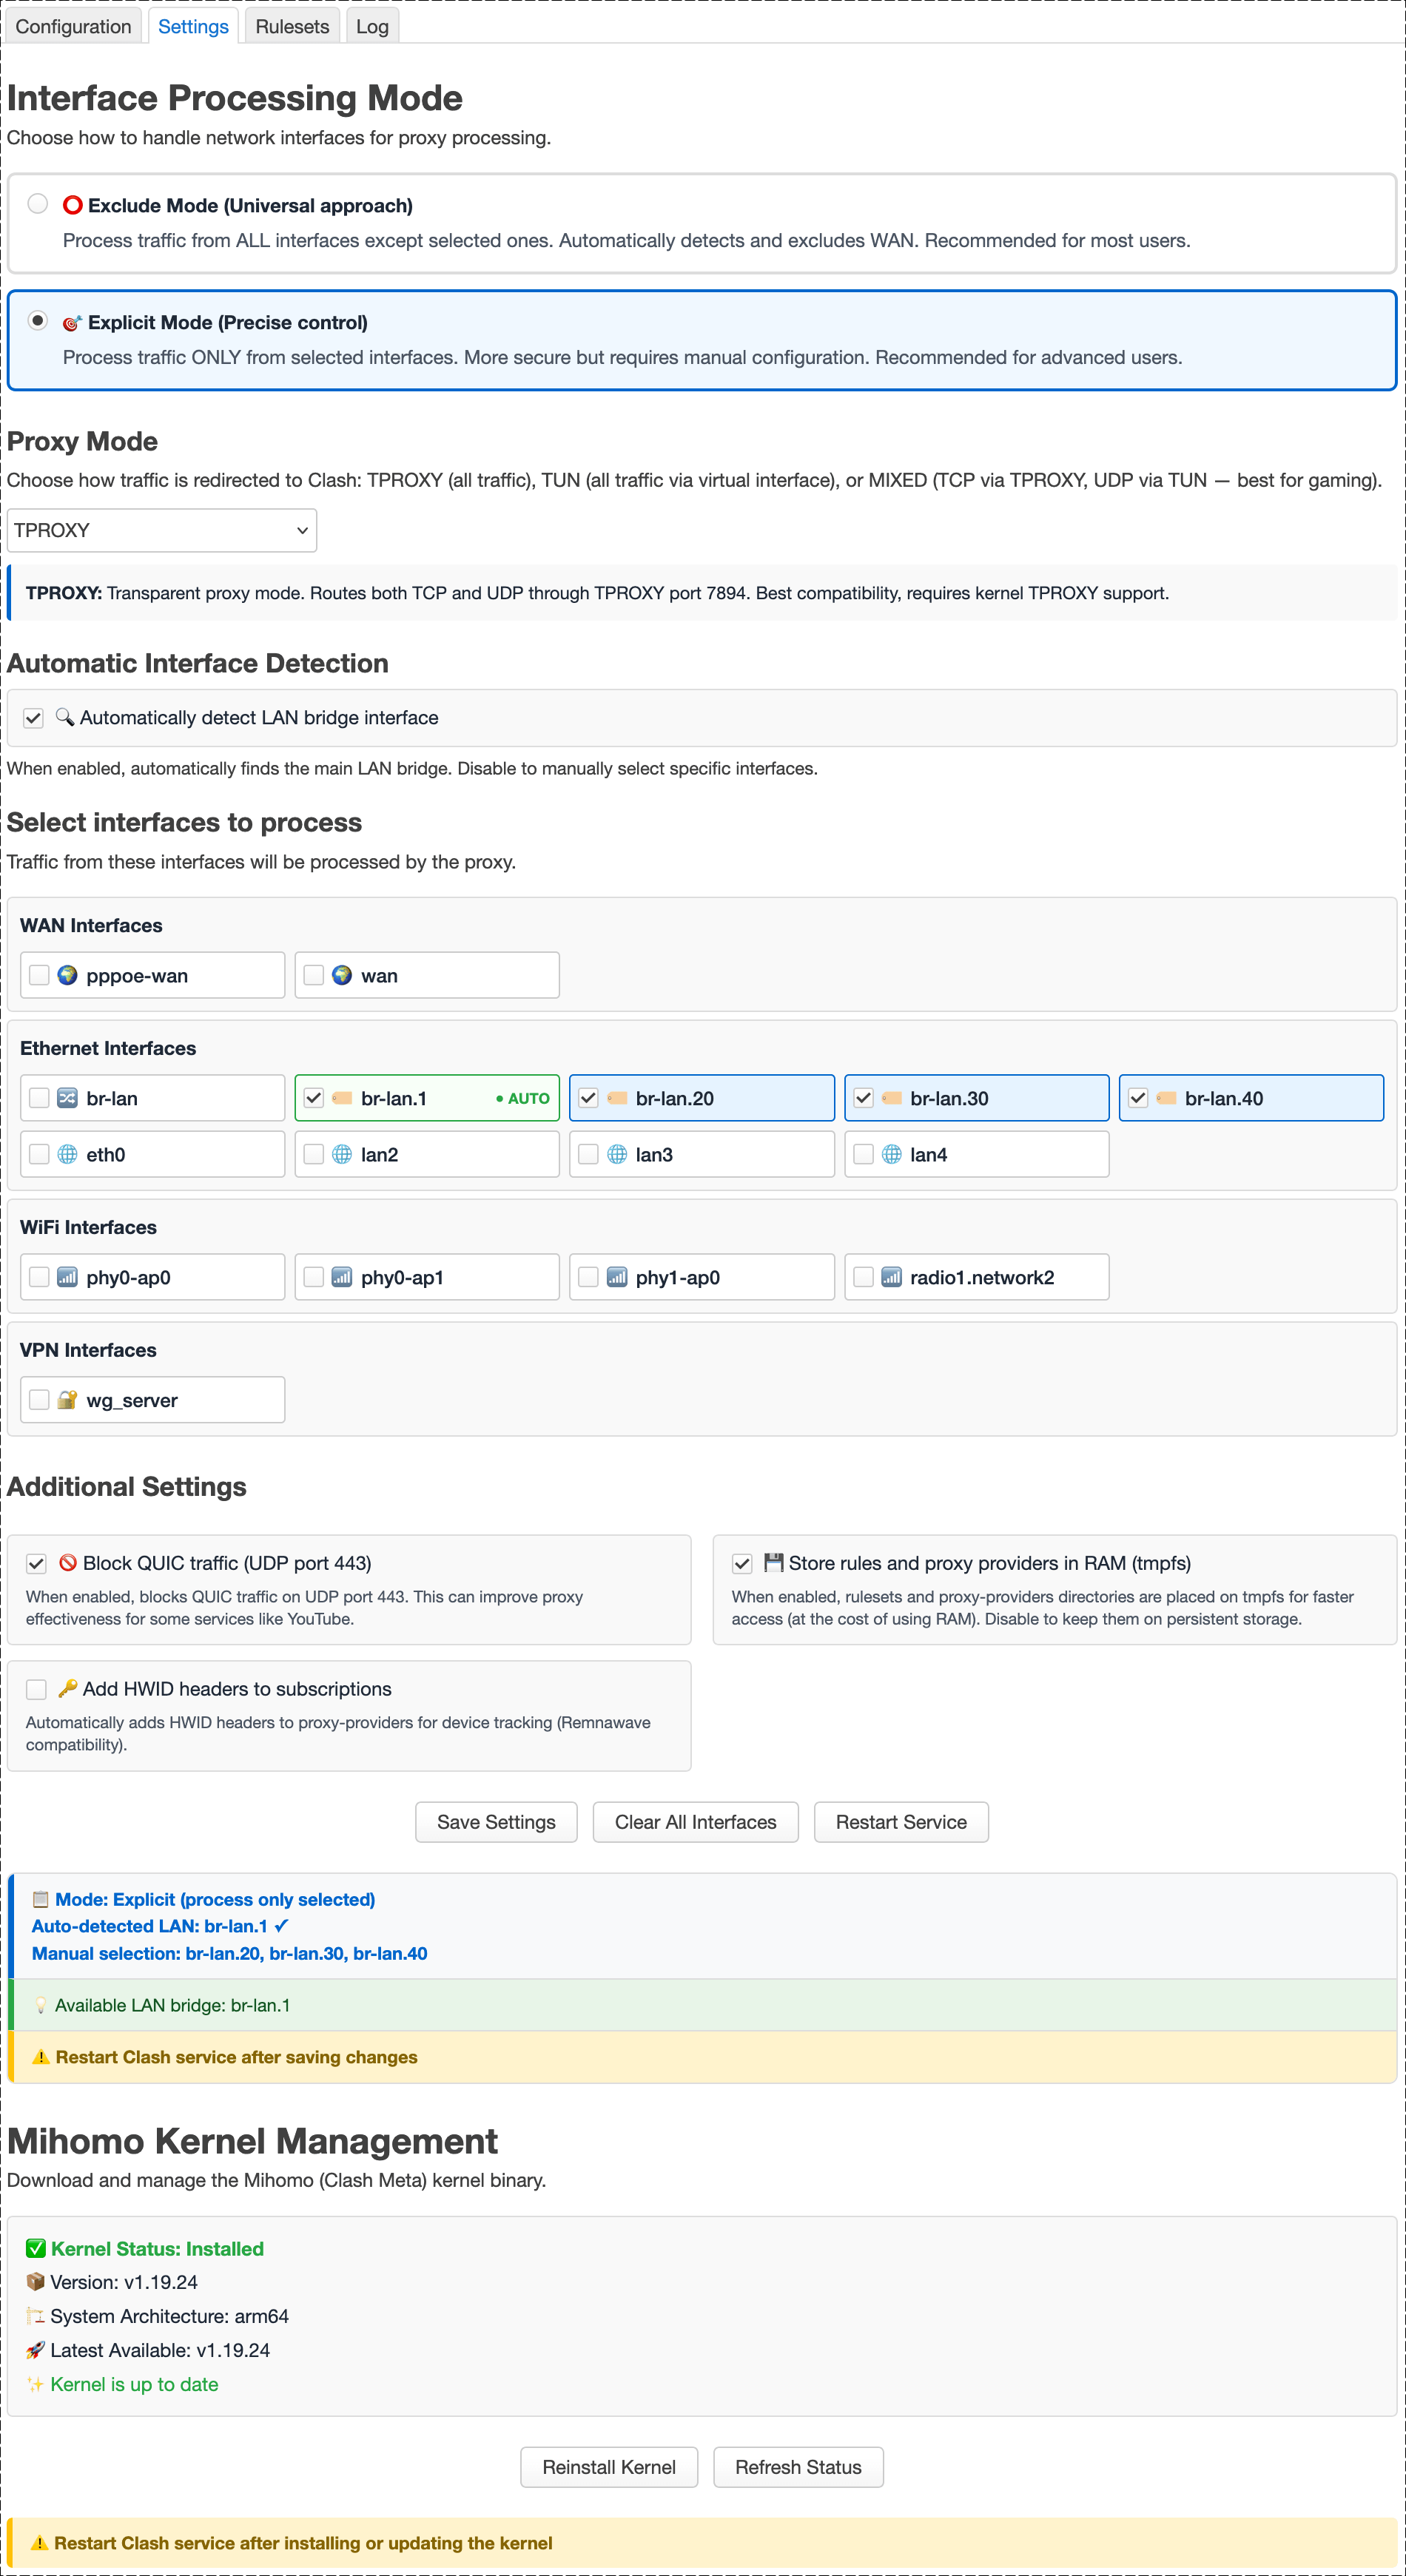Click the globe icon next to wan
The width and height of the screenshot is (1406, 2576).
click(342, 975)
